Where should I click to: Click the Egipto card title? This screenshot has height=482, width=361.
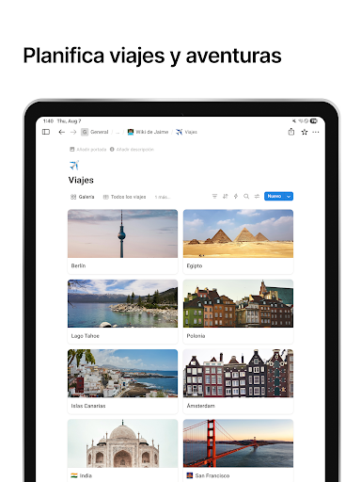pyautogui.click(x=195, y=265)
